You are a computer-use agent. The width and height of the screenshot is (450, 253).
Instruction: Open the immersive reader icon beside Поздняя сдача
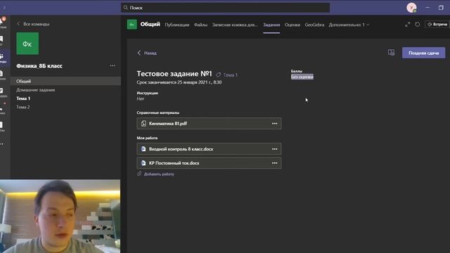pos(391,53)
